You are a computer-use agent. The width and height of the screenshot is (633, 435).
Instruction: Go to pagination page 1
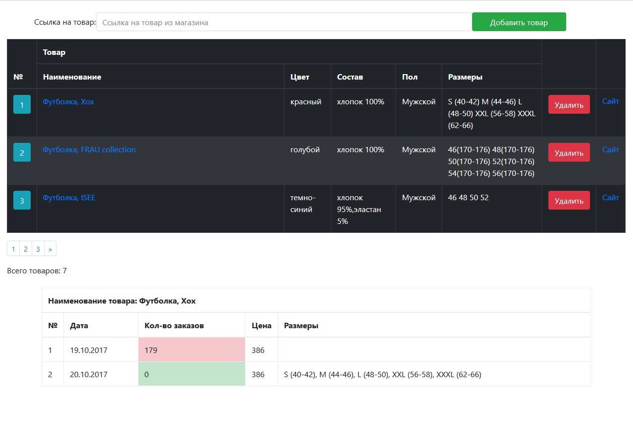tap(13, 249)
